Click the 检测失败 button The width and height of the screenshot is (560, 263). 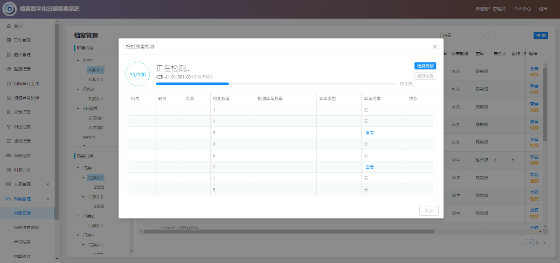click(x=425, y=76)
